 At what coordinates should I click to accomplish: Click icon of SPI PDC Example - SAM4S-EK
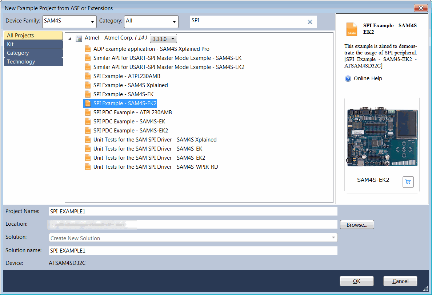[x=88, y=122]
